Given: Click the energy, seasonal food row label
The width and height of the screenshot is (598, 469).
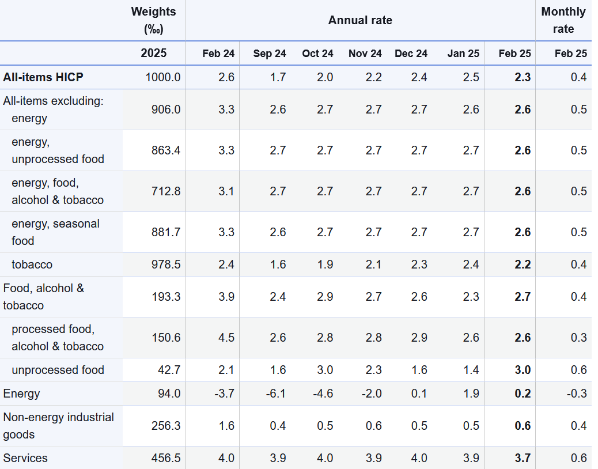Looking at the screenshot, I should click(x=55, y=232).
